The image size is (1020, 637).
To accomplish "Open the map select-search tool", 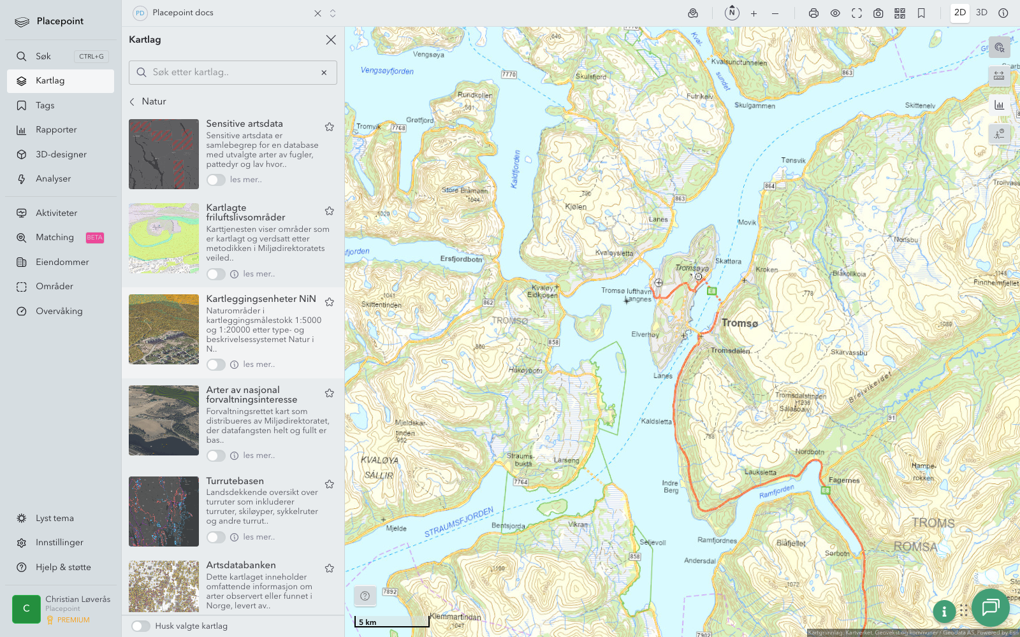I will 1000,48.
